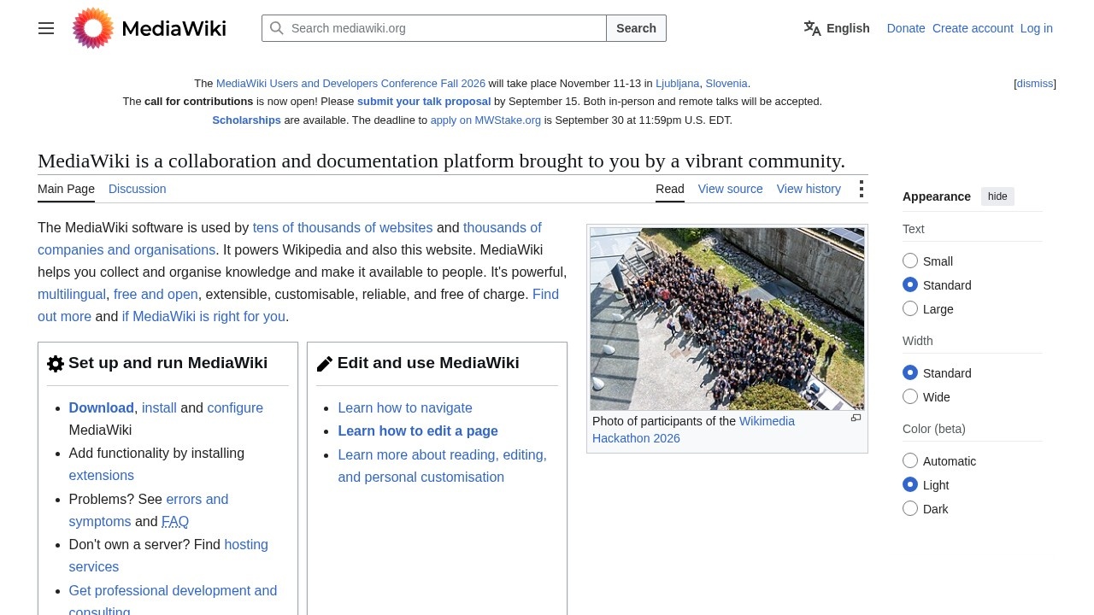Image resolution: width=1094 pixels, height=615 pixels.
Task: Select Automatic color mode
Action: coord(910,460)
